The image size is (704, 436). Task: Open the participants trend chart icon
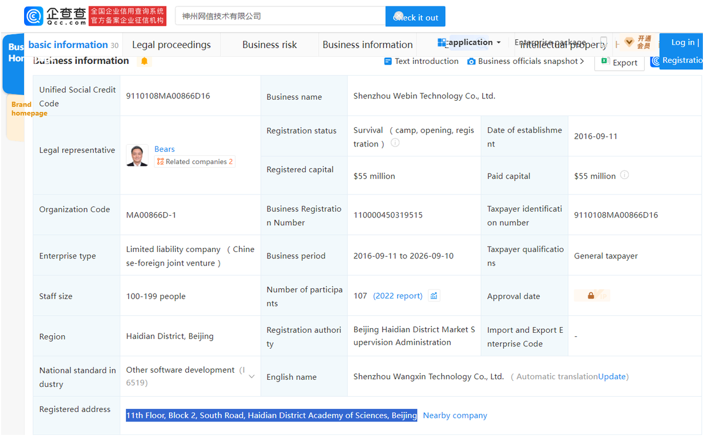[434, 296]
